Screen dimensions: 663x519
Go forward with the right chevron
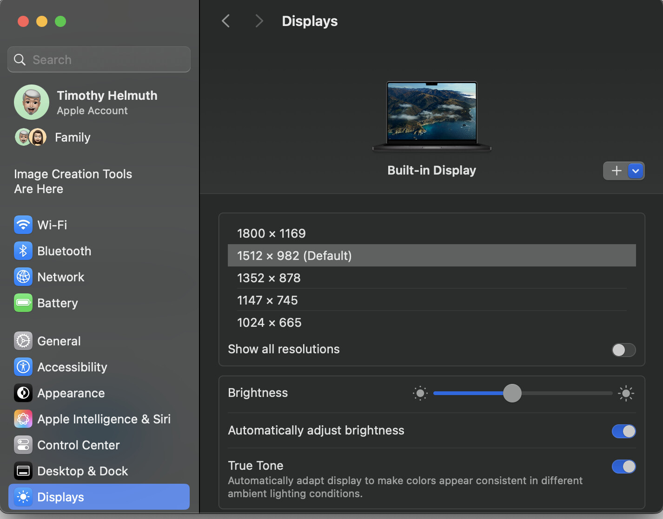pos(259,21)
